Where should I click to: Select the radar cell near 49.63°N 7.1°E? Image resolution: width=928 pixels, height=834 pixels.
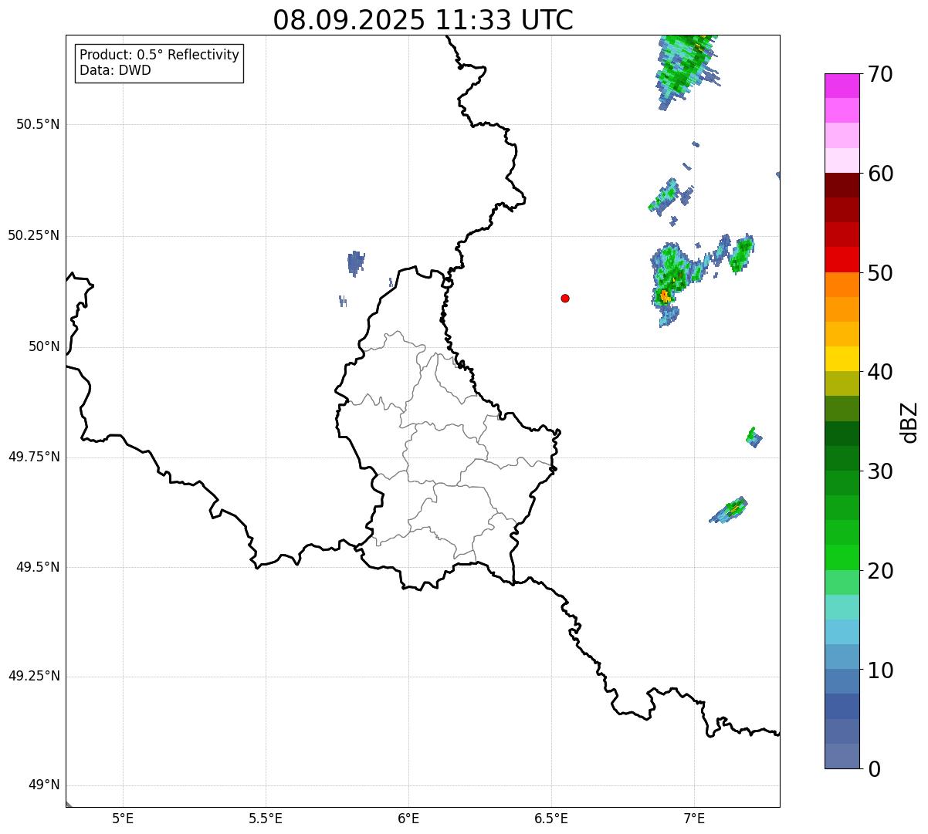coord(730,510)
